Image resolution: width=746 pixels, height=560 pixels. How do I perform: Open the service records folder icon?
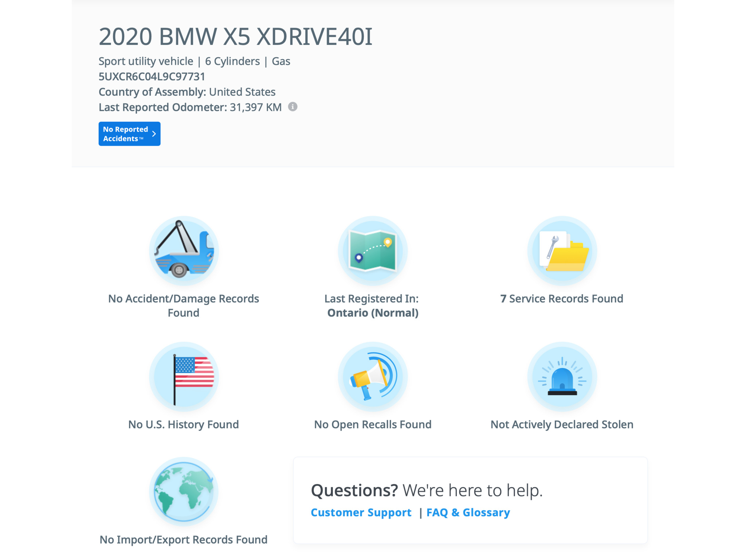[x=562, y=251]
